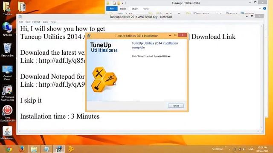Viewport: 273px width, 153px height.
Task: Open the taskbar clock and date
Action: (262, 149)
